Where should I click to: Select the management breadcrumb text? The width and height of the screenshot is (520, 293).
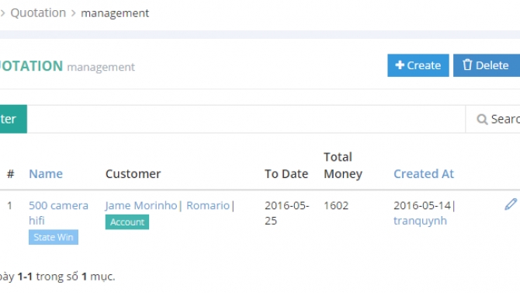click(x=115, y=13)
